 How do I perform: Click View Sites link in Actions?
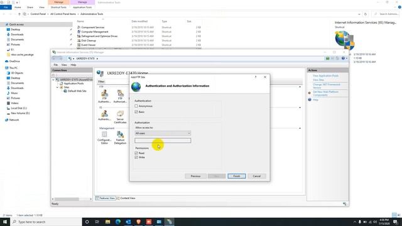coord(318,80)
